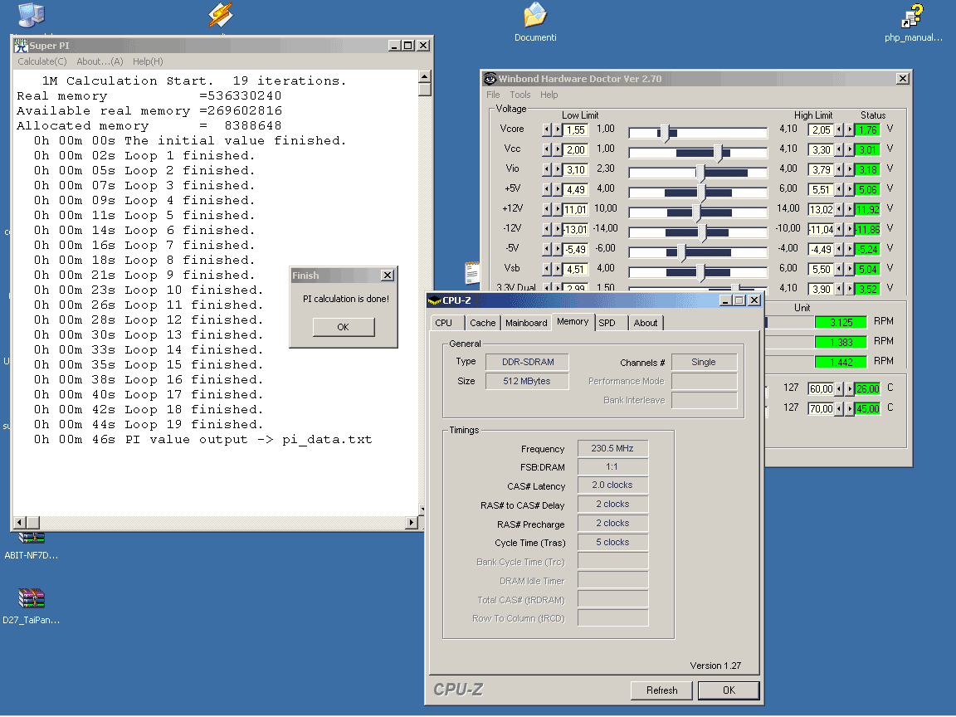
Task: Open File menu in Hardware Doctor
Action: pos(493,95)
